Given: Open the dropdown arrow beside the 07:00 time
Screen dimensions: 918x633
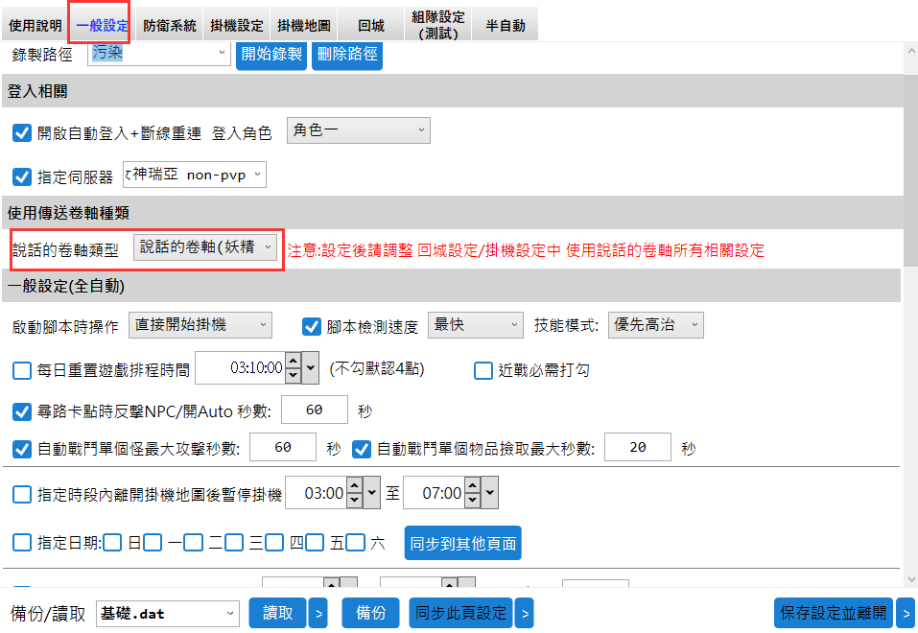Looking at the screenshot, I should [489, 494].
